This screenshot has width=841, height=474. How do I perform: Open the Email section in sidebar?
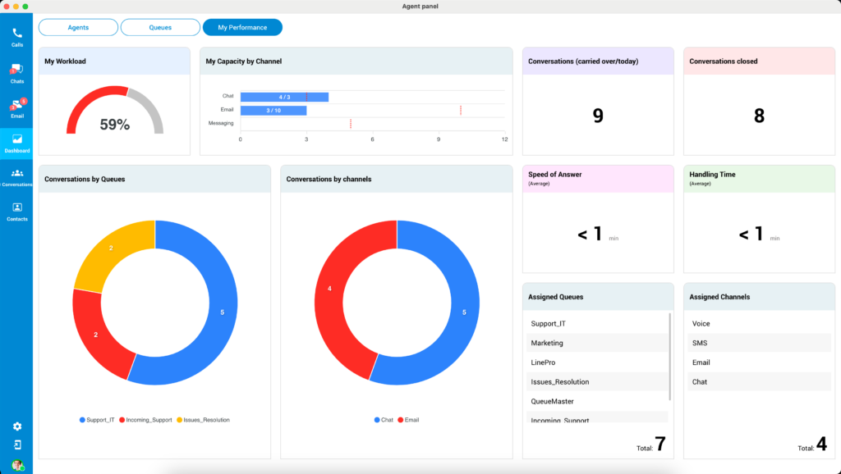click(x=17, y=108)
